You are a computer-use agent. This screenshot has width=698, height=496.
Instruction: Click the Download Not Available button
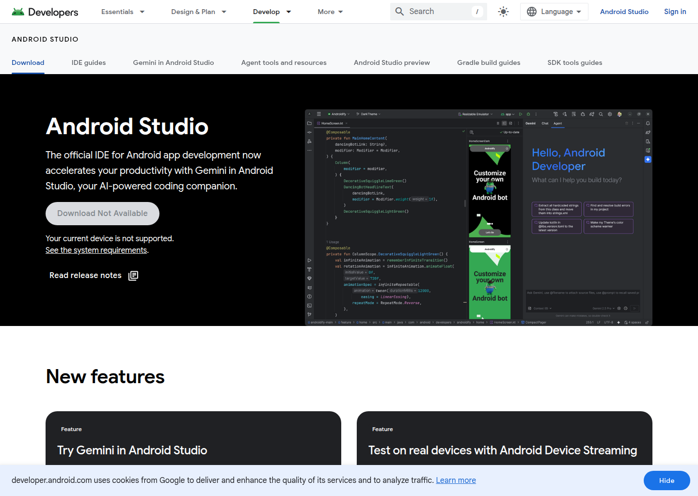pyautogui.click(x=102, y=214)
